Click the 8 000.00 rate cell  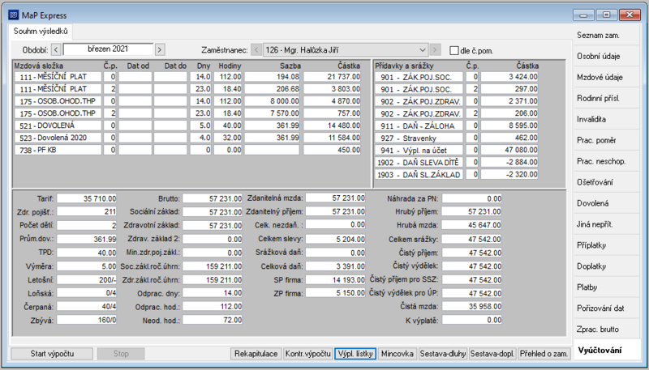click(272, 101)
